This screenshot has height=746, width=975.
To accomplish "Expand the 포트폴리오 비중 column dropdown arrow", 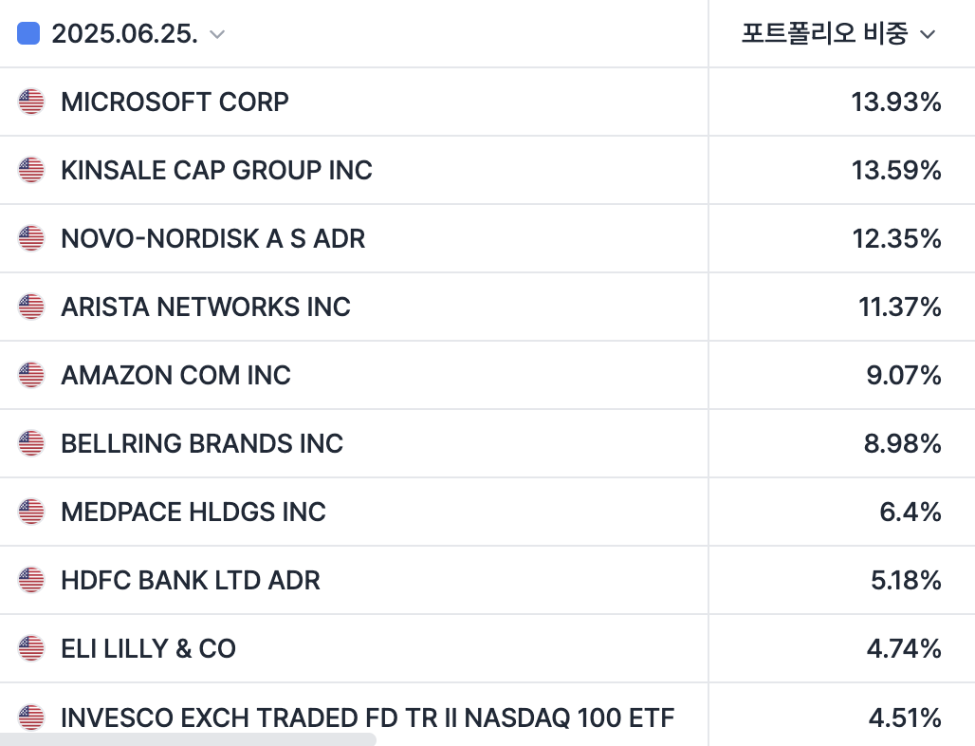I will point(929,35).
